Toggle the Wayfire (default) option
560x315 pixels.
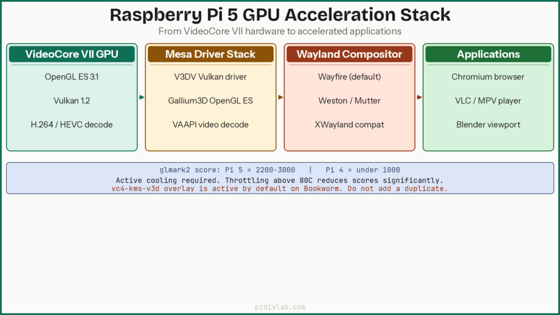coord(349,77)
